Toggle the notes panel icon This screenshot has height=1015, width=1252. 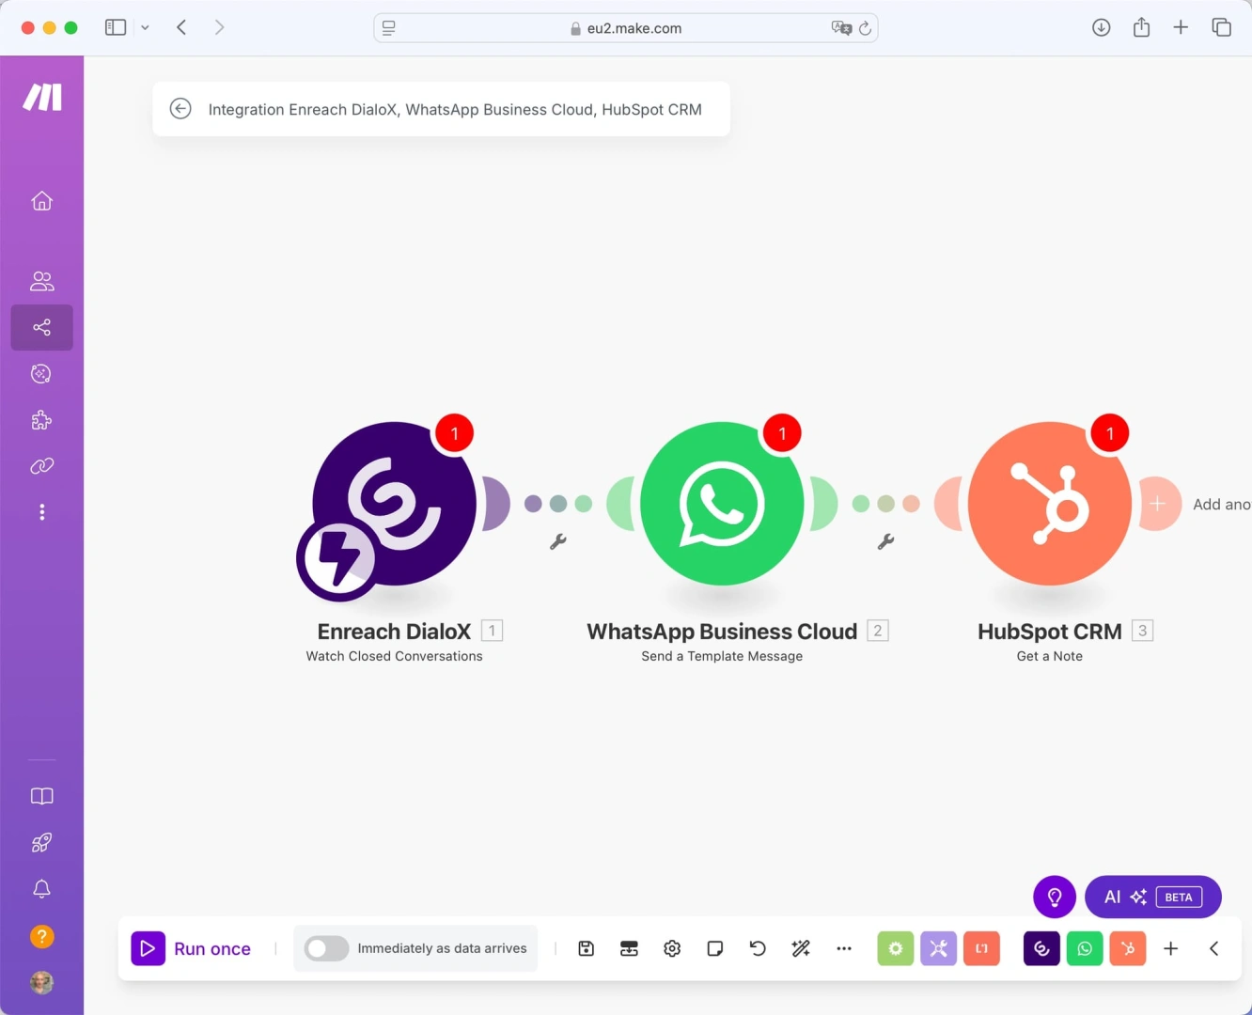click(714, 948)
